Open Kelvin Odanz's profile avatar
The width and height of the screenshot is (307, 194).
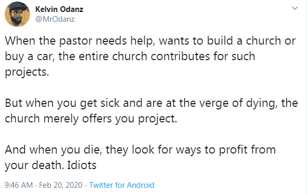[x=17, y=14]
